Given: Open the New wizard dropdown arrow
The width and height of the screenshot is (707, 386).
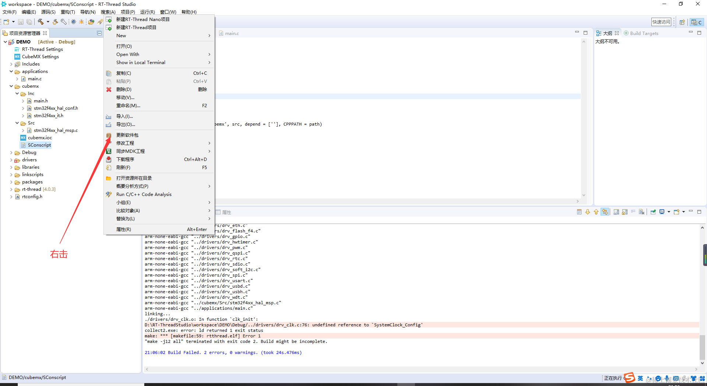Looking at the screenshot, I should (x=13, y=22).
